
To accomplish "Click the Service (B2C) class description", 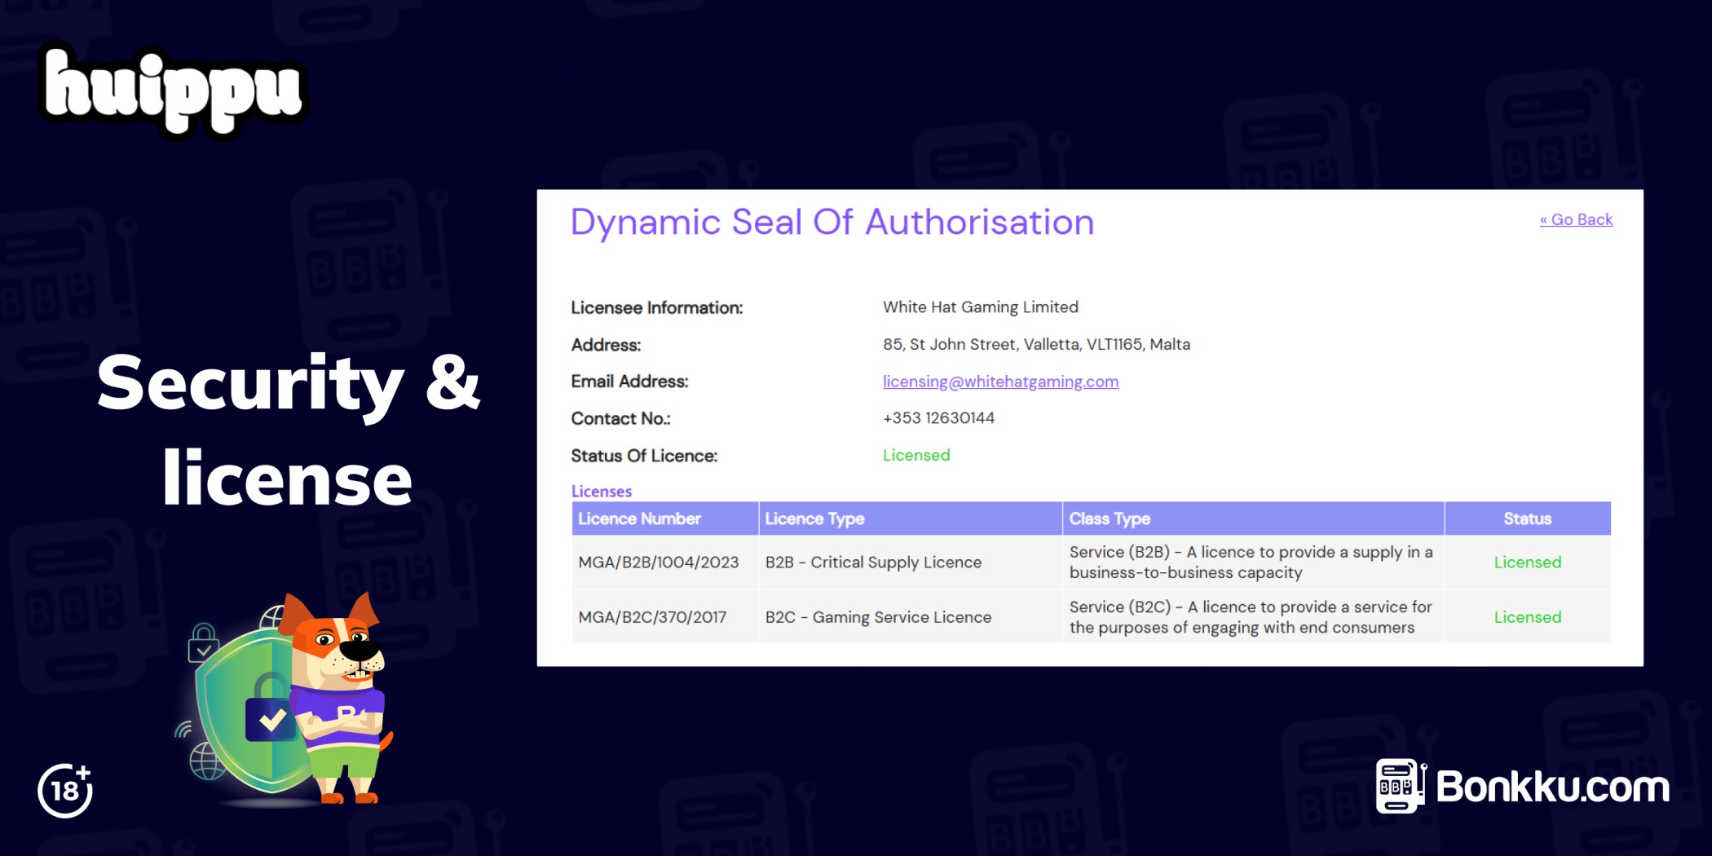I will [1251, 617].
